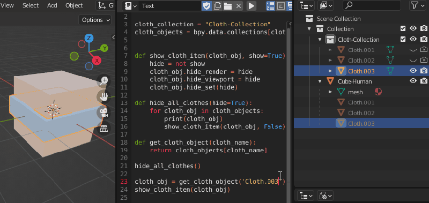Open a text file with folder icon
This screenshot has height=203, width=429.
coord(228,6)
